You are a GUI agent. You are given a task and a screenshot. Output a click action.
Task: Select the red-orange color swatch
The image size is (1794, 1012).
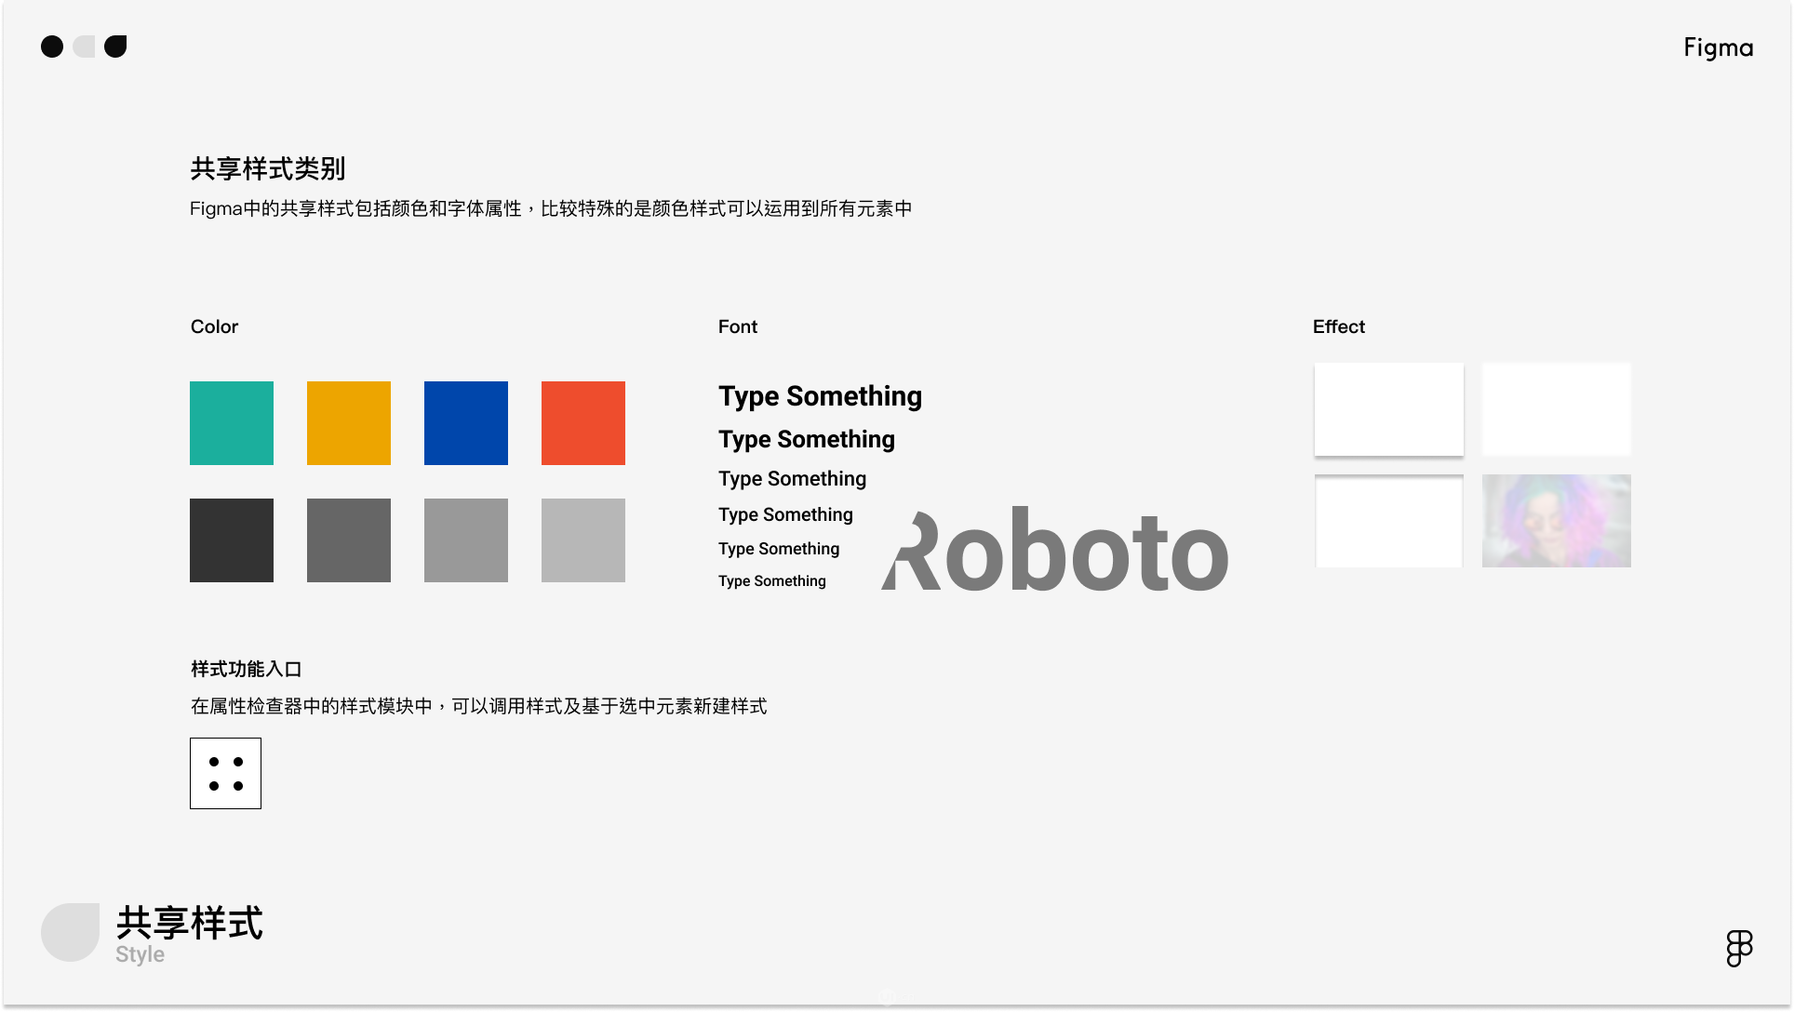point(583,423)
